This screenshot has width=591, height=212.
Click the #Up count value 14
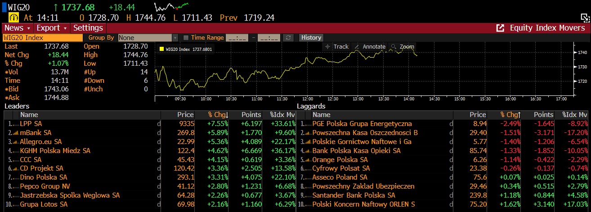pos(144,72)
